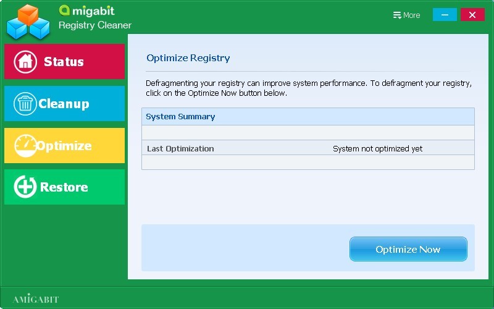494x309 pixels.
Task: Click the System Summary table header
Action: click(180, 116)
